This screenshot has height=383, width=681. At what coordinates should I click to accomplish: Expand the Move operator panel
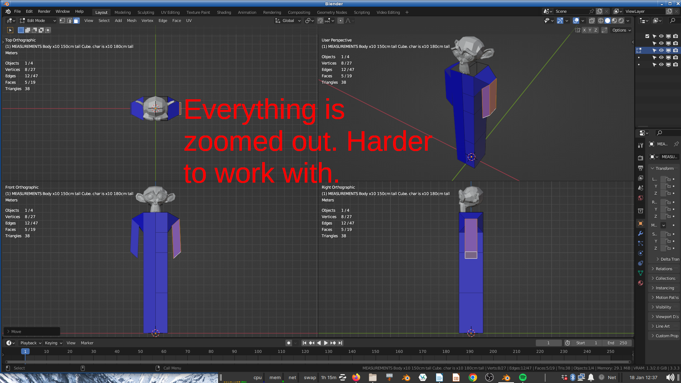[32, 332]
